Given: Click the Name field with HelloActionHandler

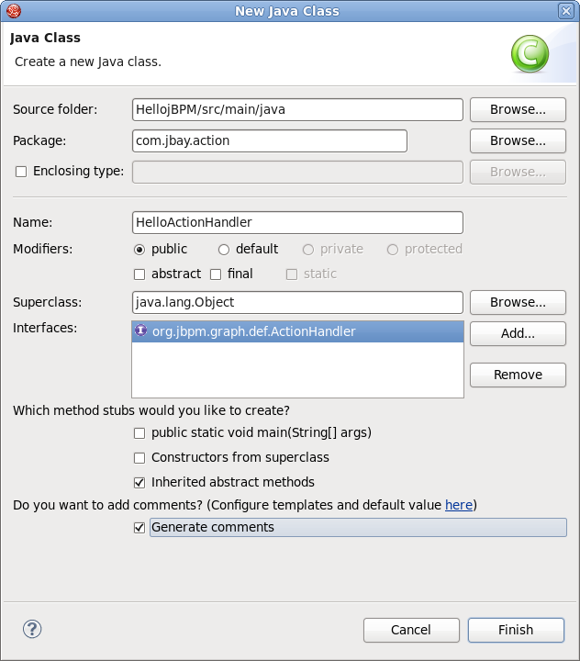Looking at the screenshot, I should click(297, 222).
